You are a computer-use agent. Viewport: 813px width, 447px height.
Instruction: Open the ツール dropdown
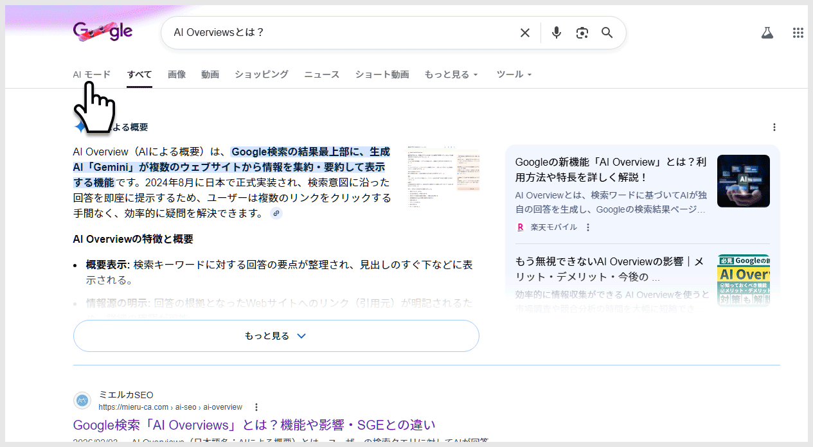(x=514, y=74)
